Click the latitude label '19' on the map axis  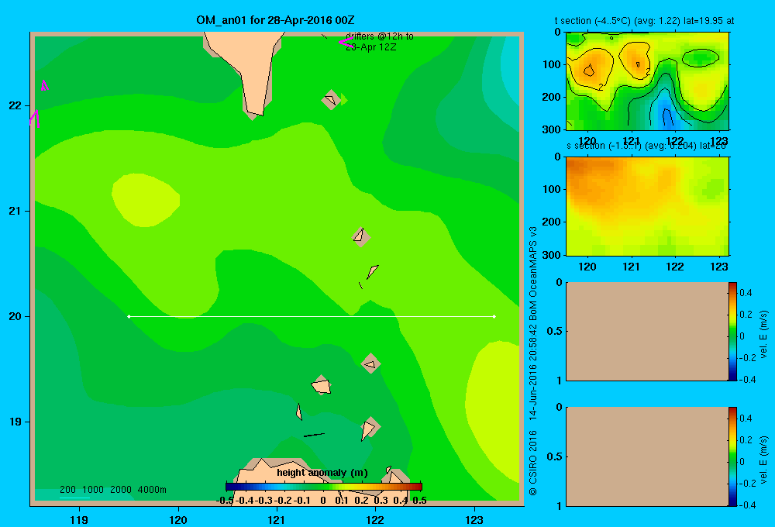tap(15, 422)
